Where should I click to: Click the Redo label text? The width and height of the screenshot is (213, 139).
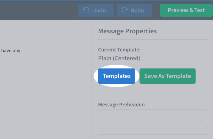click(x=137, y=11)
